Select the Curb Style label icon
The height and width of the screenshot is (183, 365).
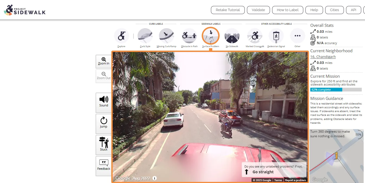point(145,36)
